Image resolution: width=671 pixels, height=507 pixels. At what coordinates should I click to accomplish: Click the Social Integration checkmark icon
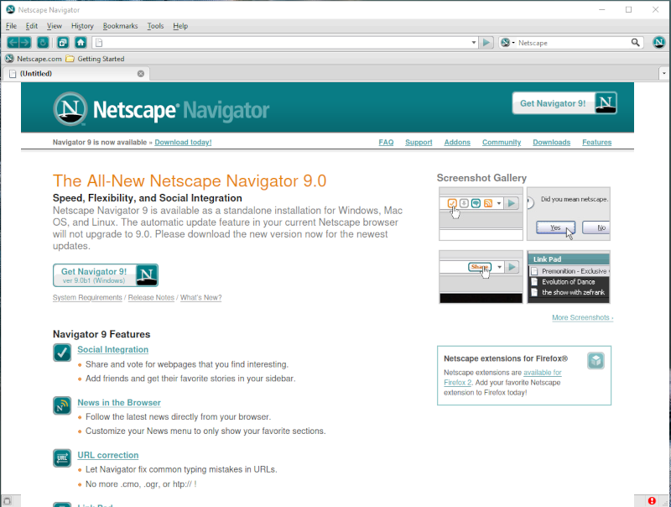62,353
